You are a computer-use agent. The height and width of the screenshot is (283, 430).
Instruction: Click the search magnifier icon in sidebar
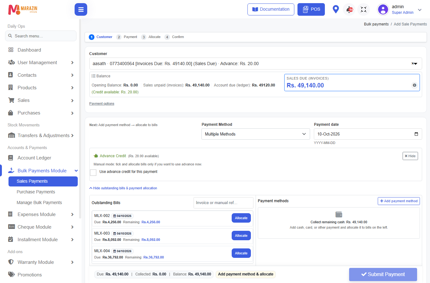pyautogui.click(x=10, y=36)
